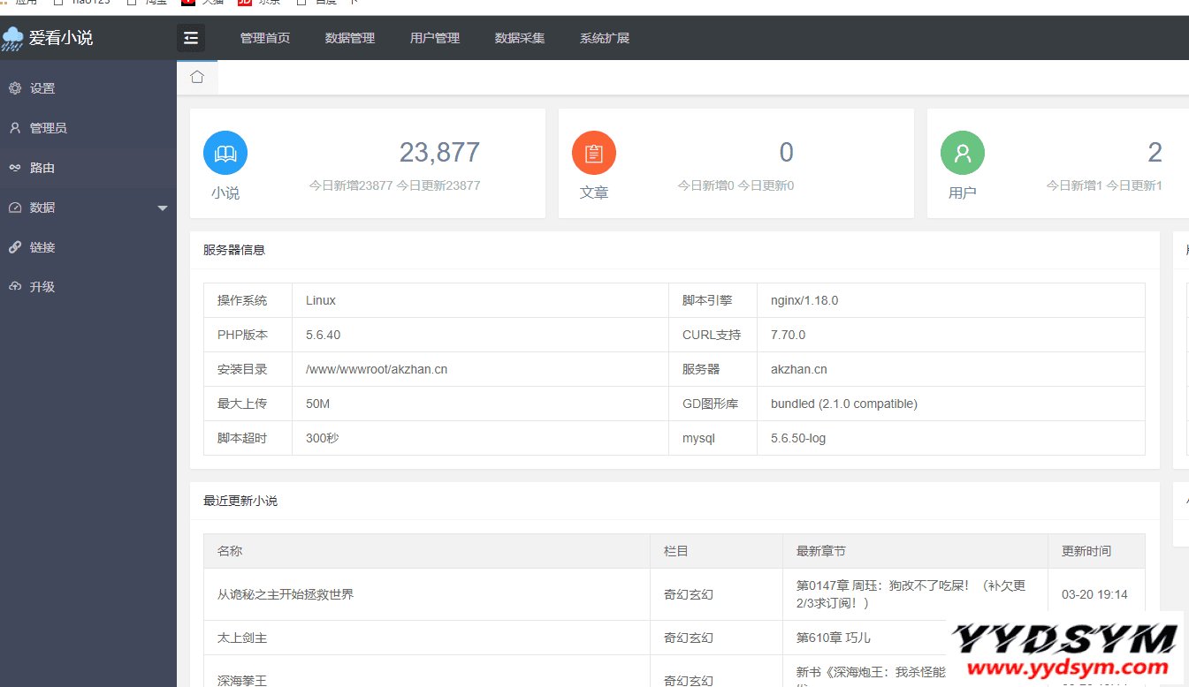Click the nginx/1.18.0 value

tap(804, 300)
